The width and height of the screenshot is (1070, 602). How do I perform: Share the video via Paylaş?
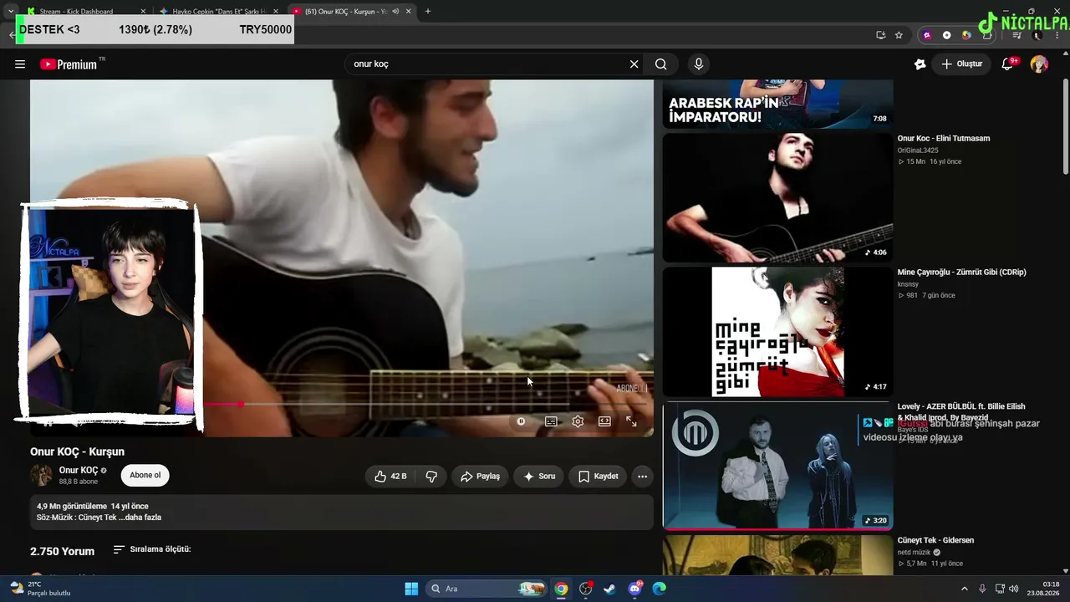coord(480,477)
